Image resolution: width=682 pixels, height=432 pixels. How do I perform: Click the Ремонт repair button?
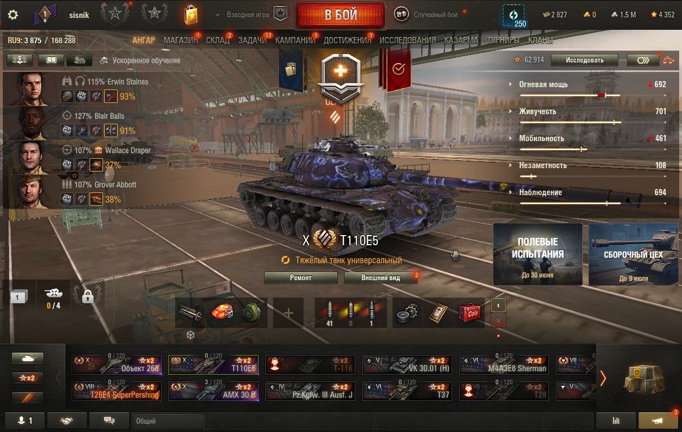(301, 278)
